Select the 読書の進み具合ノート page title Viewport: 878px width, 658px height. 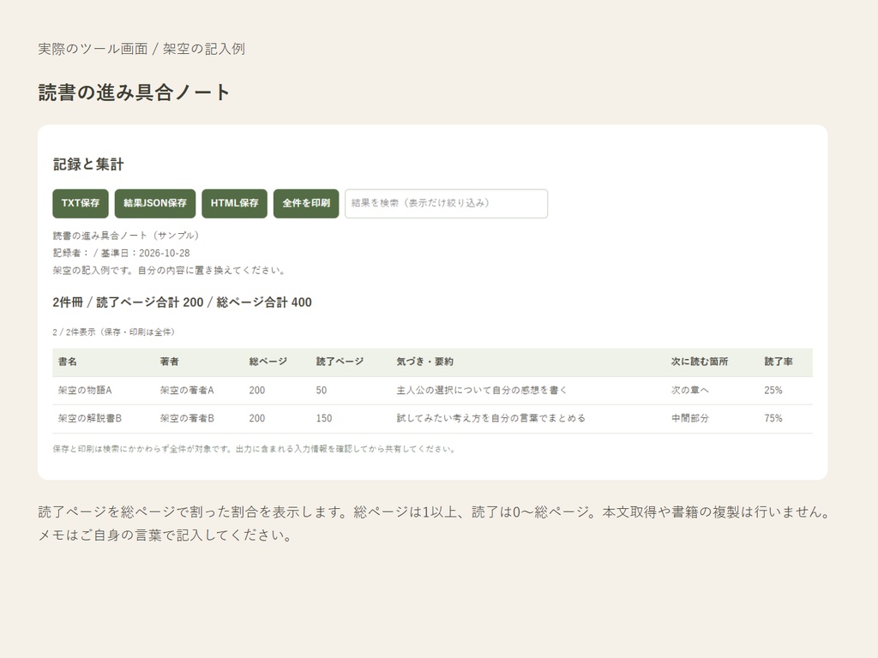tap(135, 93)
